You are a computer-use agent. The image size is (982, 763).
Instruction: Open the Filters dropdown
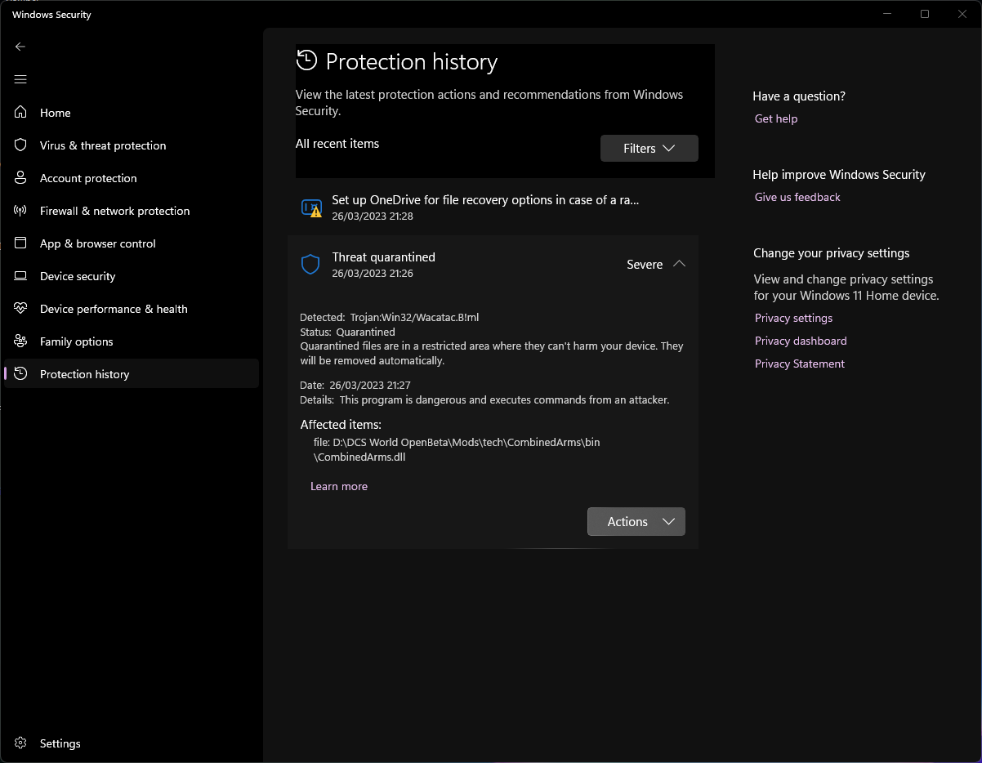coord(649,148)
